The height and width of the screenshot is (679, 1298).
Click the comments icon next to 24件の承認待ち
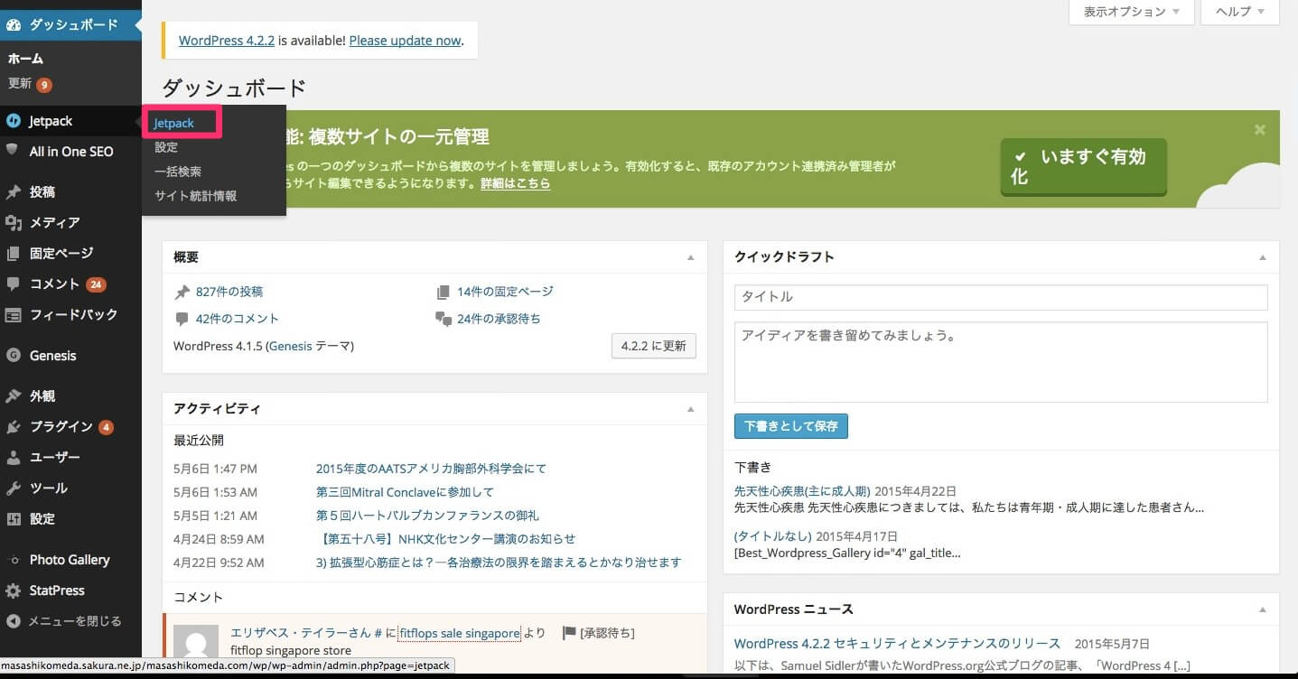[x=443, y=319]
